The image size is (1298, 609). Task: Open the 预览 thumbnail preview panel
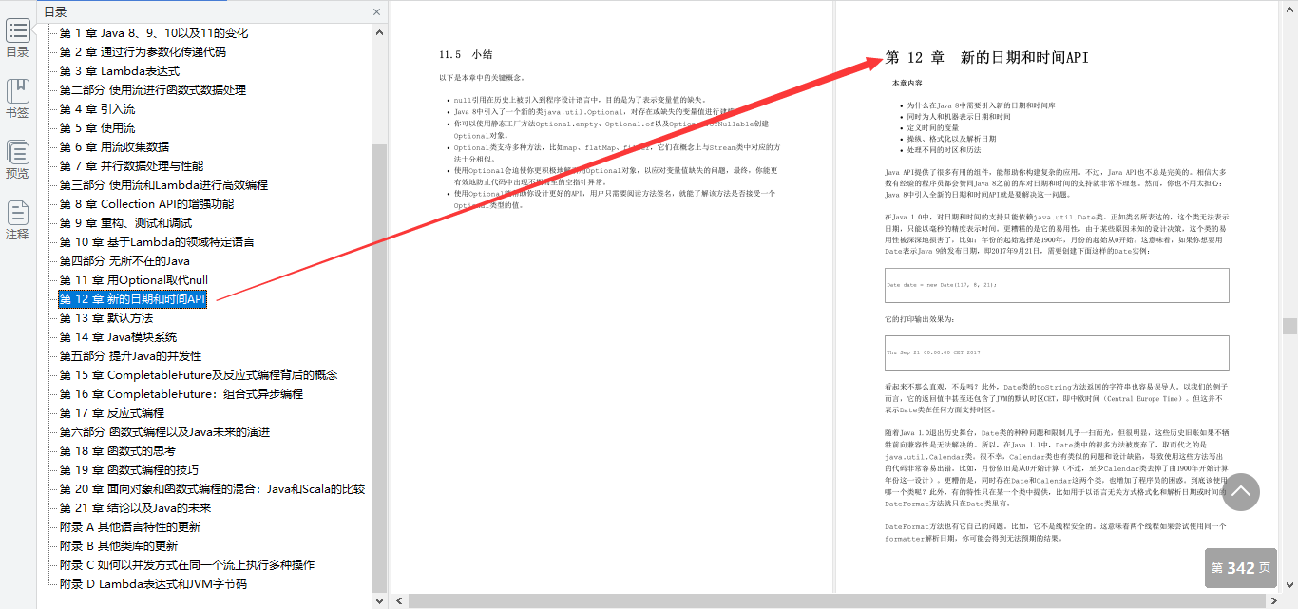17,160
